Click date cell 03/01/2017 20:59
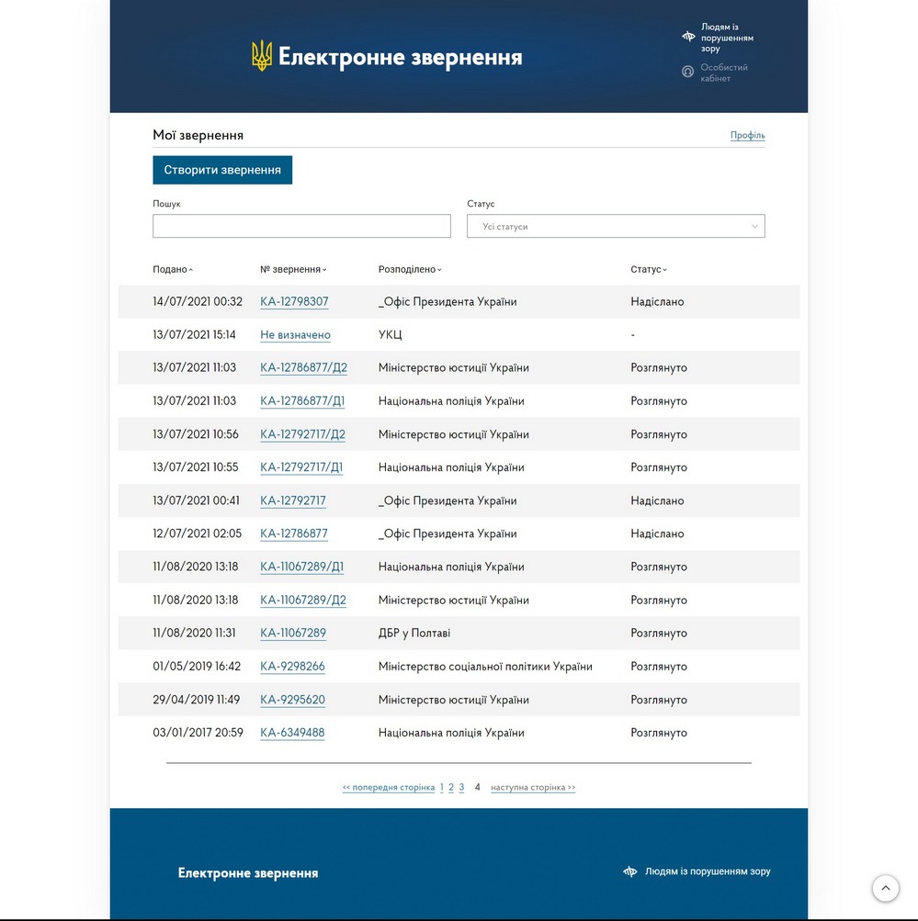 click(x=198, y=733)
